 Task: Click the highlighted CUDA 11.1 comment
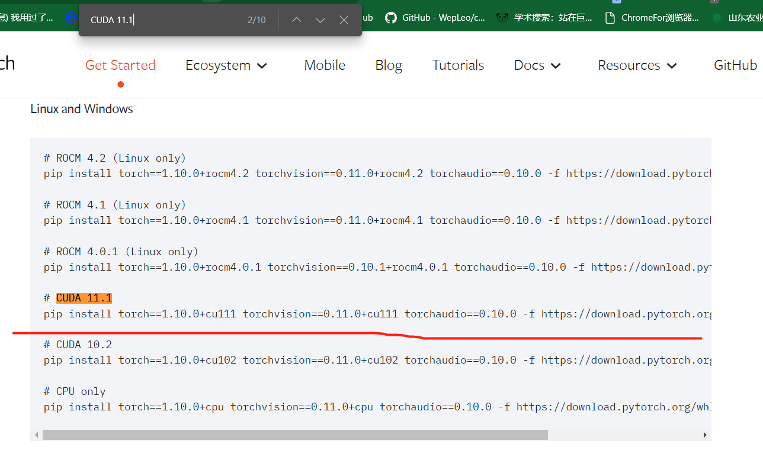84,298
